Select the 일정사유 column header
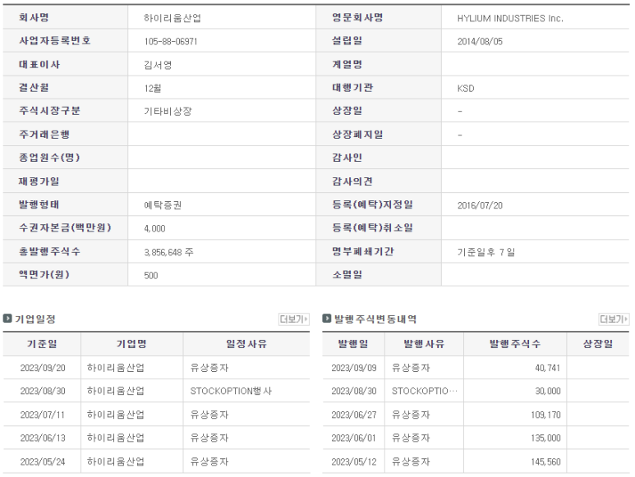 pyautogui.click(x=246, y=344)
